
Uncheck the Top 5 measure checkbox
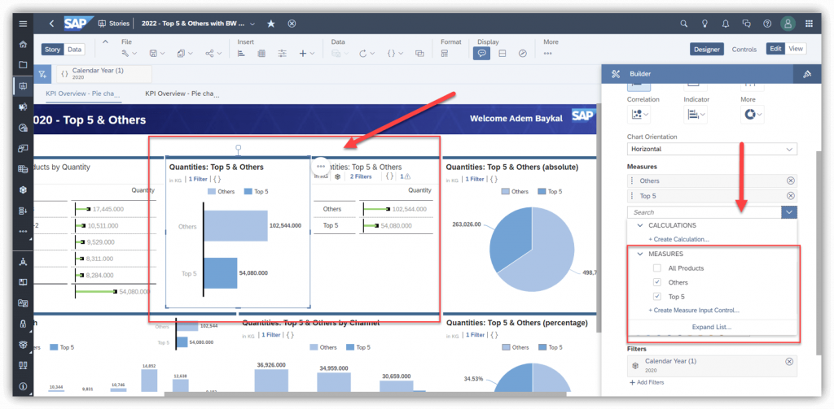click(x=657, y=297)
